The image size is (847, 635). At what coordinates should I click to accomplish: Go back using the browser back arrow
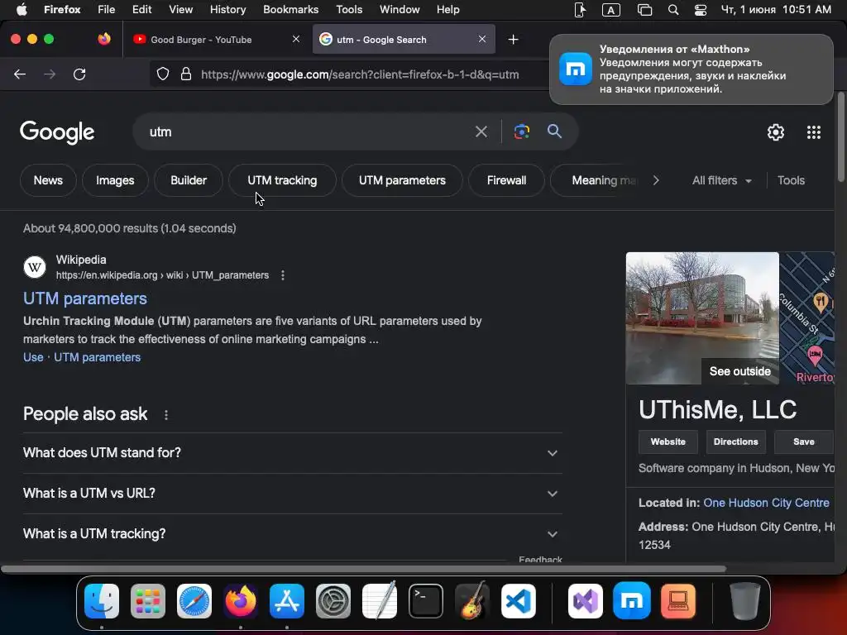20,74
